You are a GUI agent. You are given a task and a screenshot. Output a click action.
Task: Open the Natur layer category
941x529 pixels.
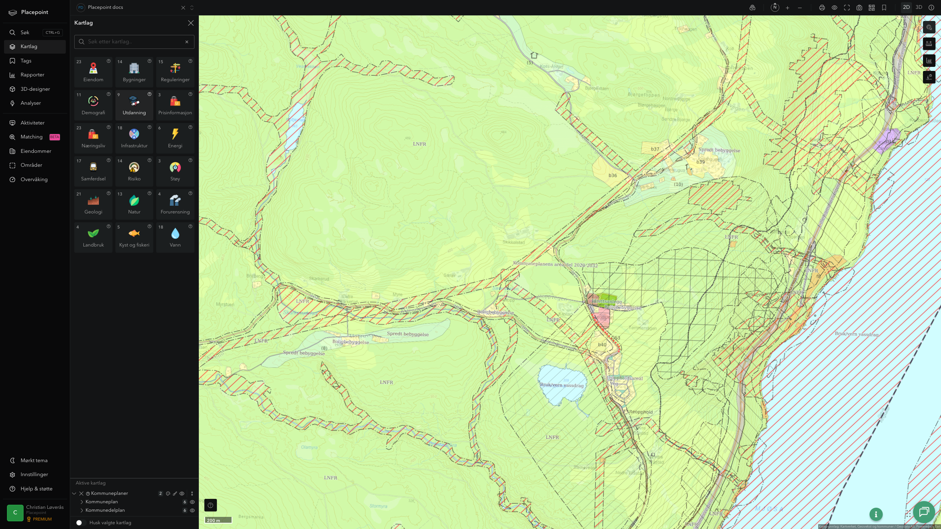(134, 204)
